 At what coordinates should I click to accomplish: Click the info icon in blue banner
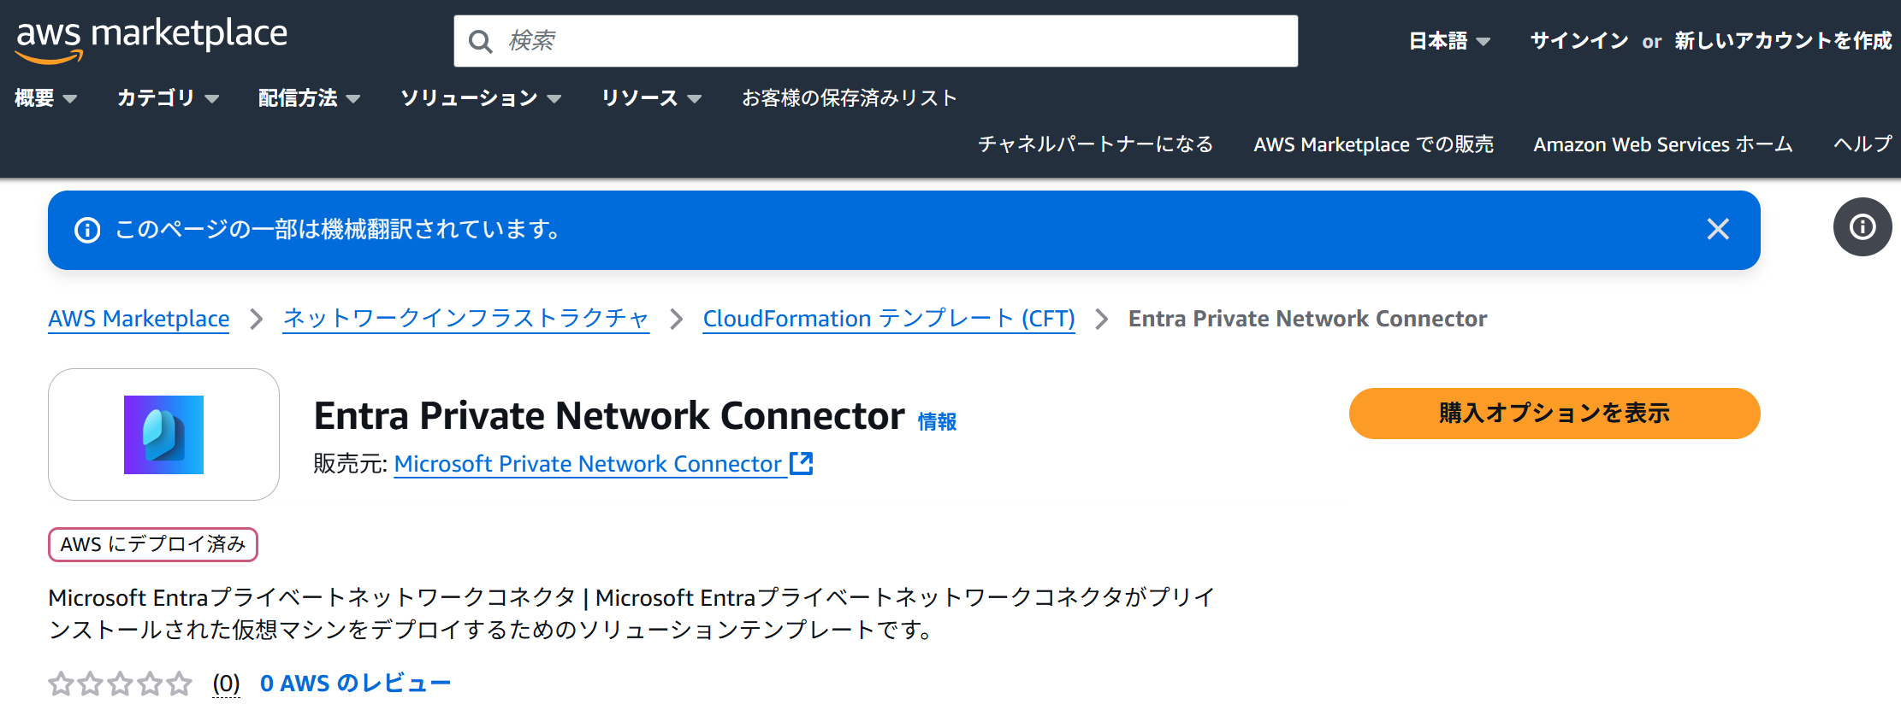click(87, 230)
